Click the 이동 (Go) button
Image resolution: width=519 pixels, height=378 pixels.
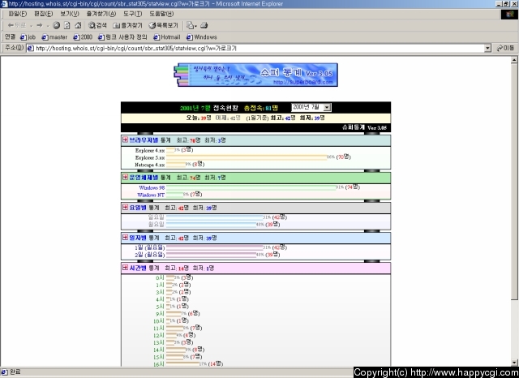505,49
